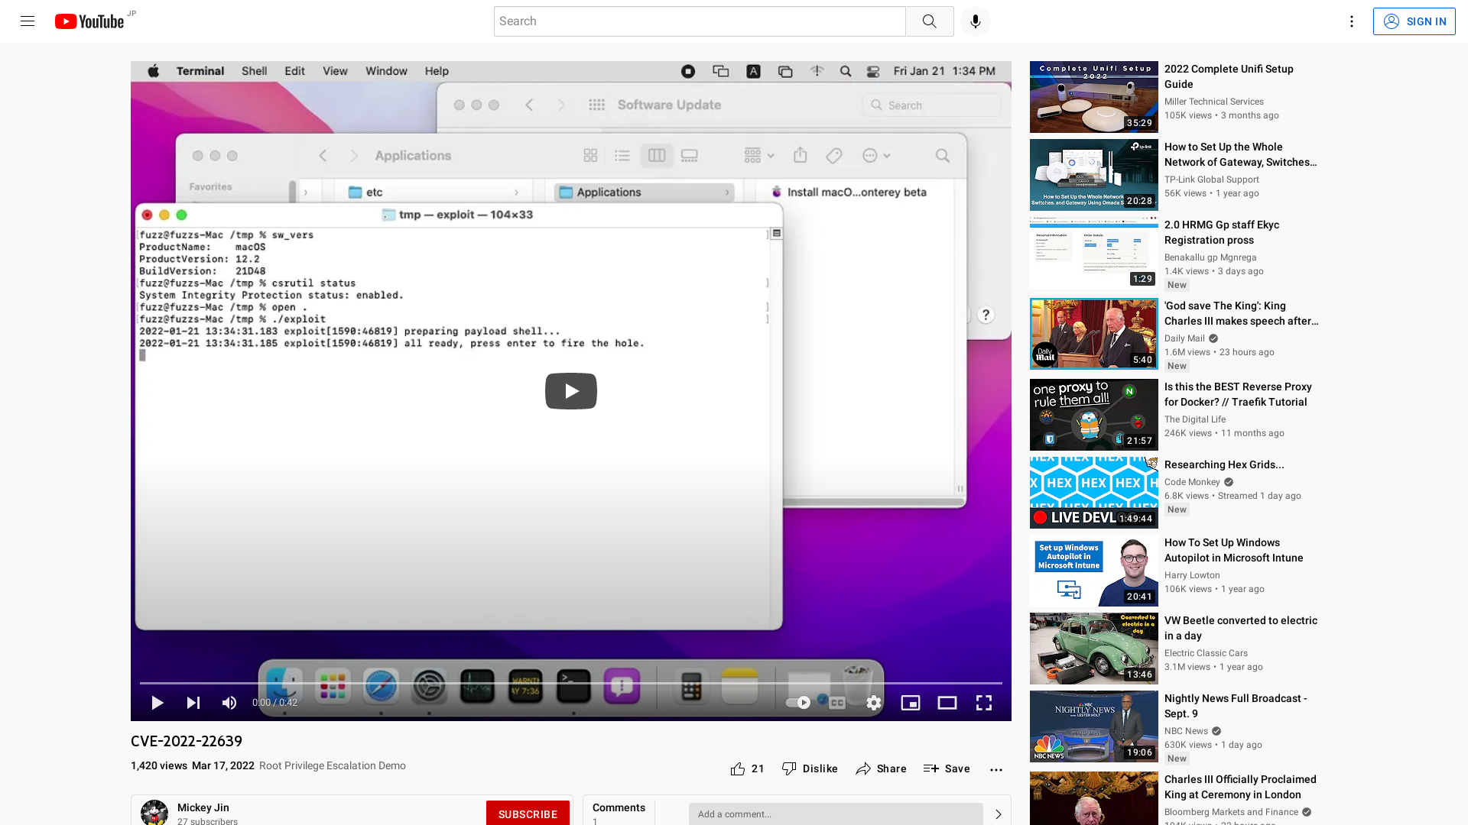Screen dimensions: 1468x825
Task: Open God save The King video title
Action: pyautogui.click(x=1241, y=313)
